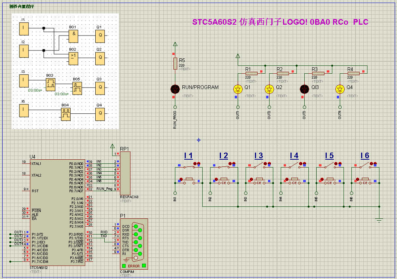Click the I2 switch heading label
The height and width of the screenshot is (279, 397).
click(224, 156)
